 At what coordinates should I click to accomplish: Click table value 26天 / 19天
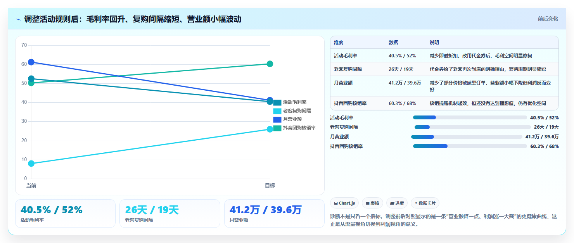tap(401, 69)
